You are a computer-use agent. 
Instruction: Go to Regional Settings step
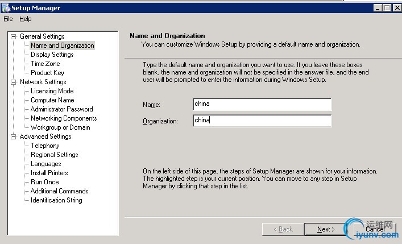tap(54, 155)
